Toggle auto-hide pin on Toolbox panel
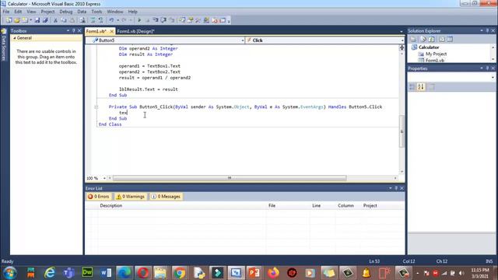 point(74,31)
